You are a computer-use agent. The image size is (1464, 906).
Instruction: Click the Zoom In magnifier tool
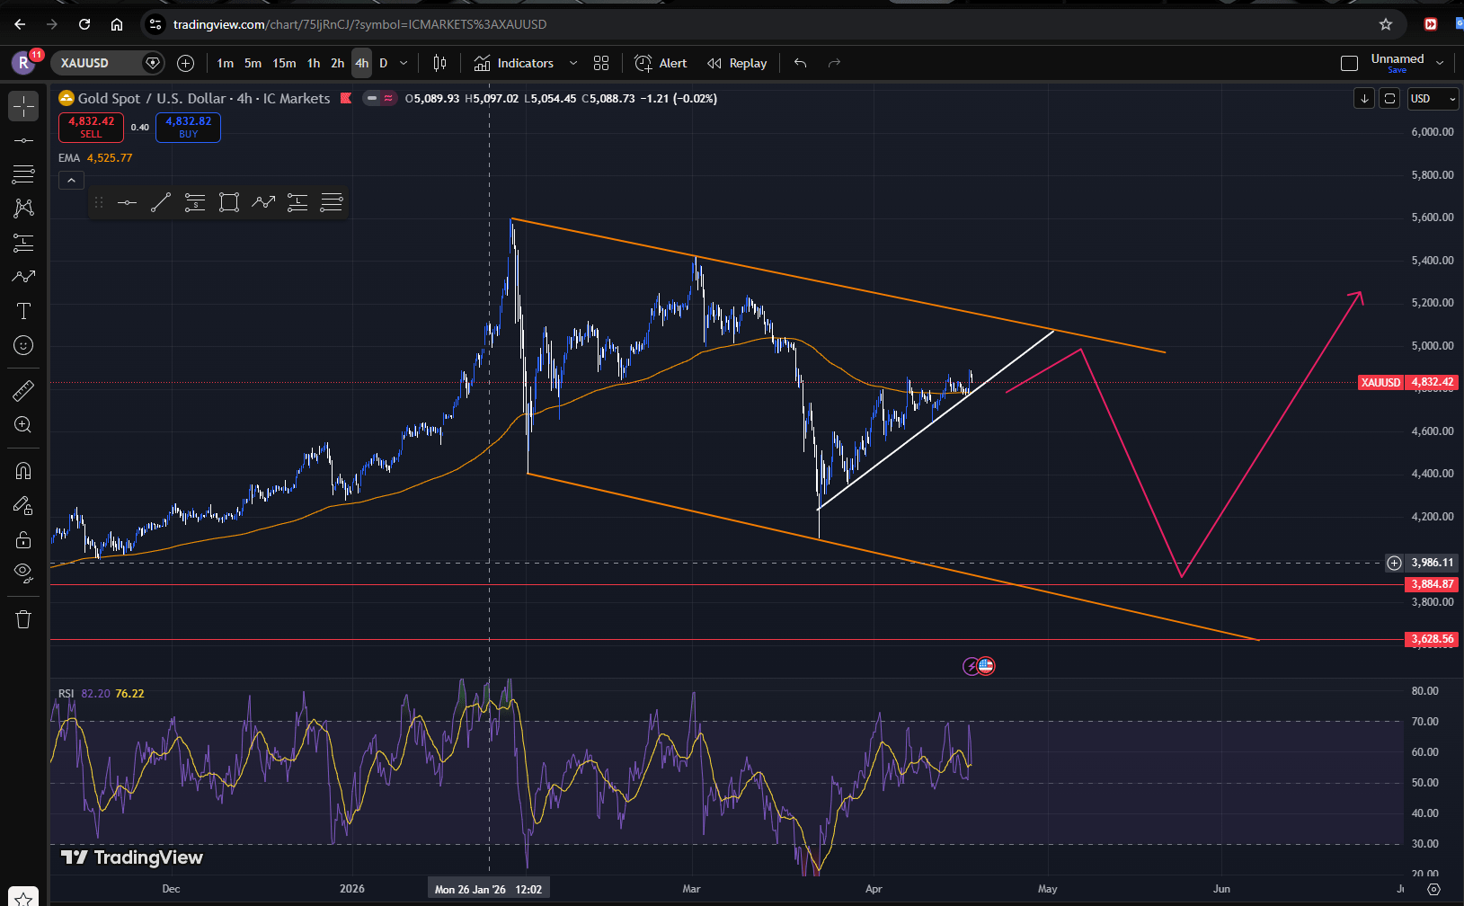pyautogui.click(x=23, y=424)
